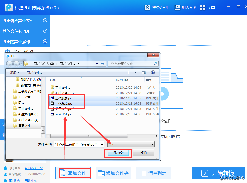The height and width of the screenshot is (183, 247).
Task: Click right arrow of horizontal scrollbar
Action: 157,136
